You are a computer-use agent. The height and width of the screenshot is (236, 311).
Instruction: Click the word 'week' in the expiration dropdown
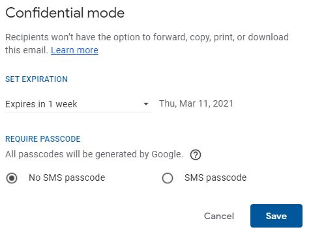pyautogui.click(x=67, y=104)
